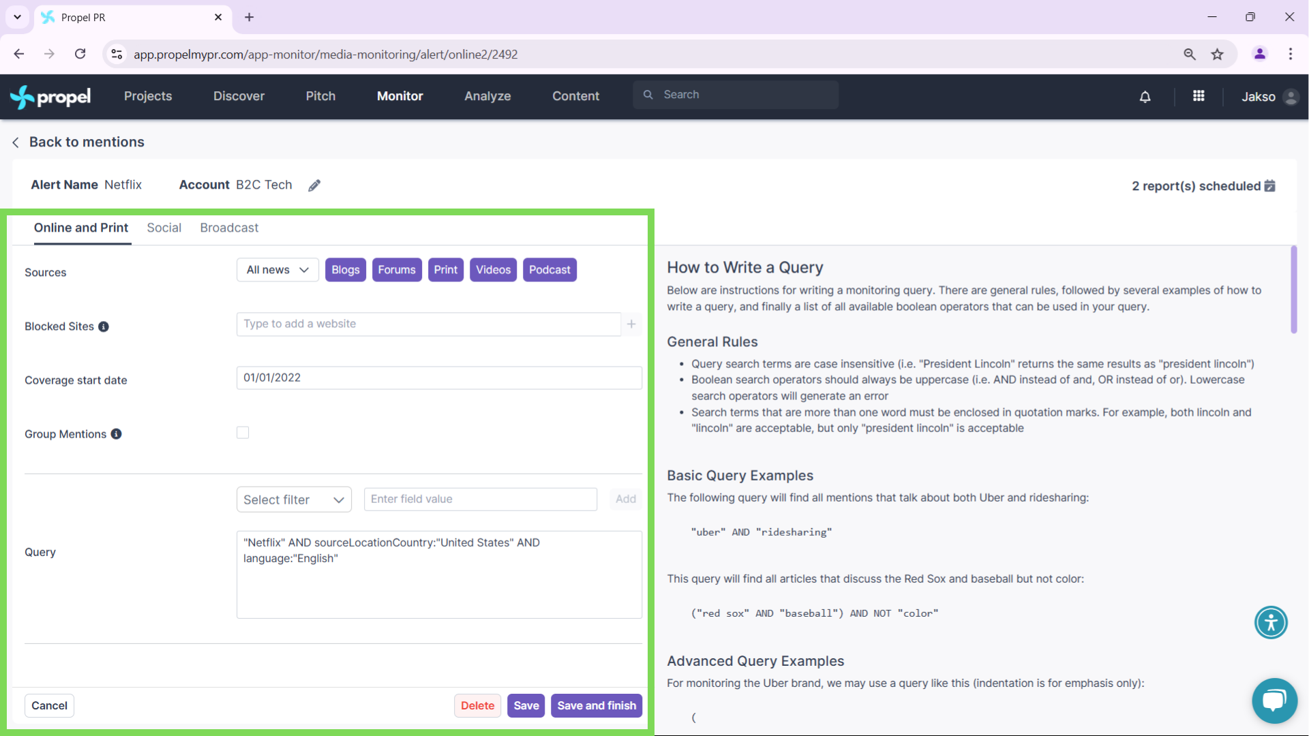This screenshot has height=736, width=1309.
Task: Click the top Search box
Action: click(736, 95)
